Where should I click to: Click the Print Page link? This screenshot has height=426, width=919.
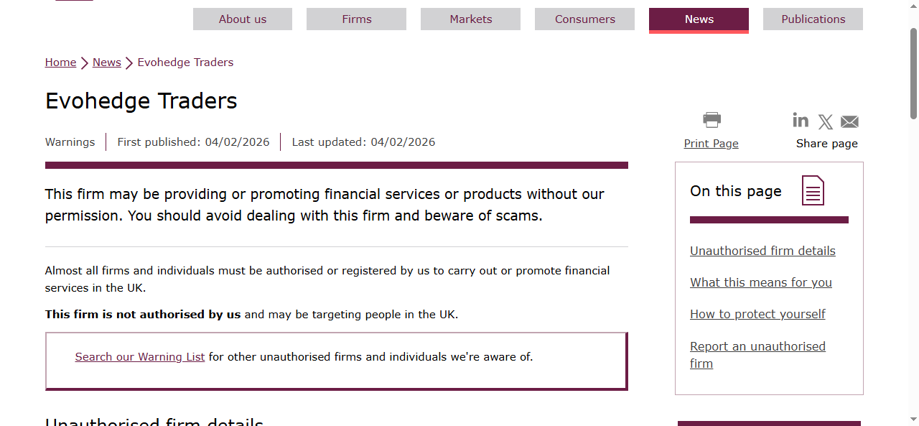tap(711, 144)
